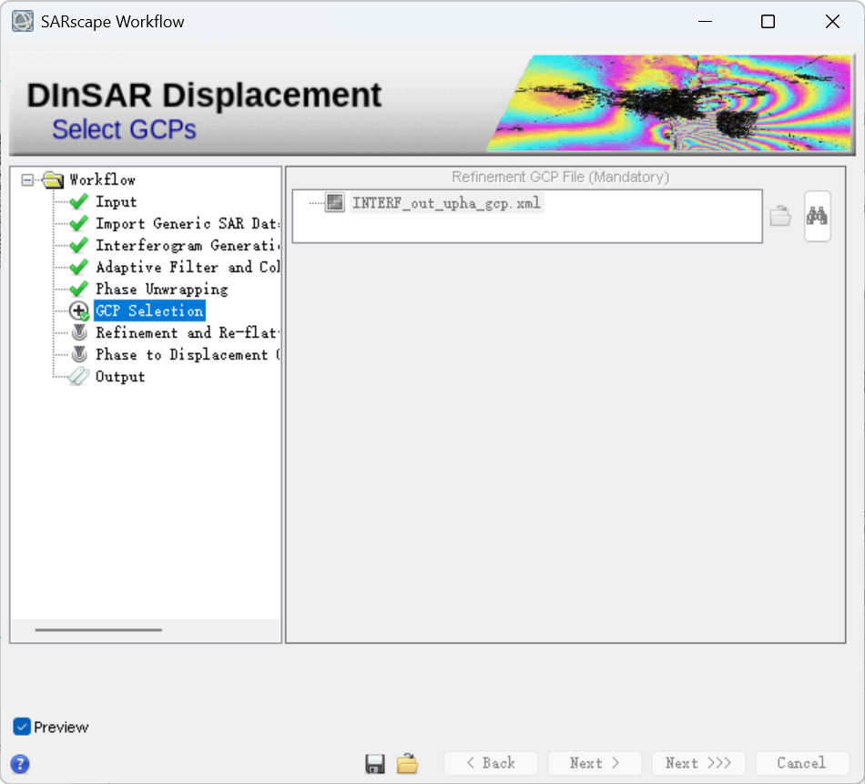The width and height of the screenshot is (865, 784).
Task: Select the Output workflow step
Action: coord(120,376)
